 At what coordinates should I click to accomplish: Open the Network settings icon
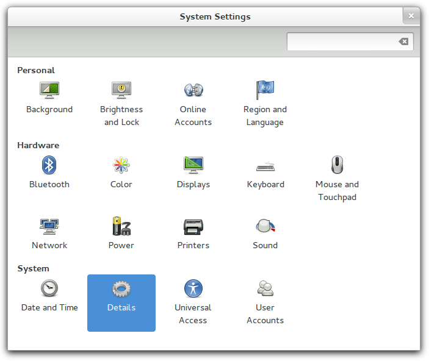49,226
